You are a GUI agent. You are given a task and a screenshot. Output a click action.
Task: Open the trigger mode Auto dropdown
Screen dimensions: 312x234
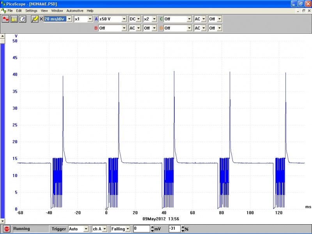pos(85,229)
